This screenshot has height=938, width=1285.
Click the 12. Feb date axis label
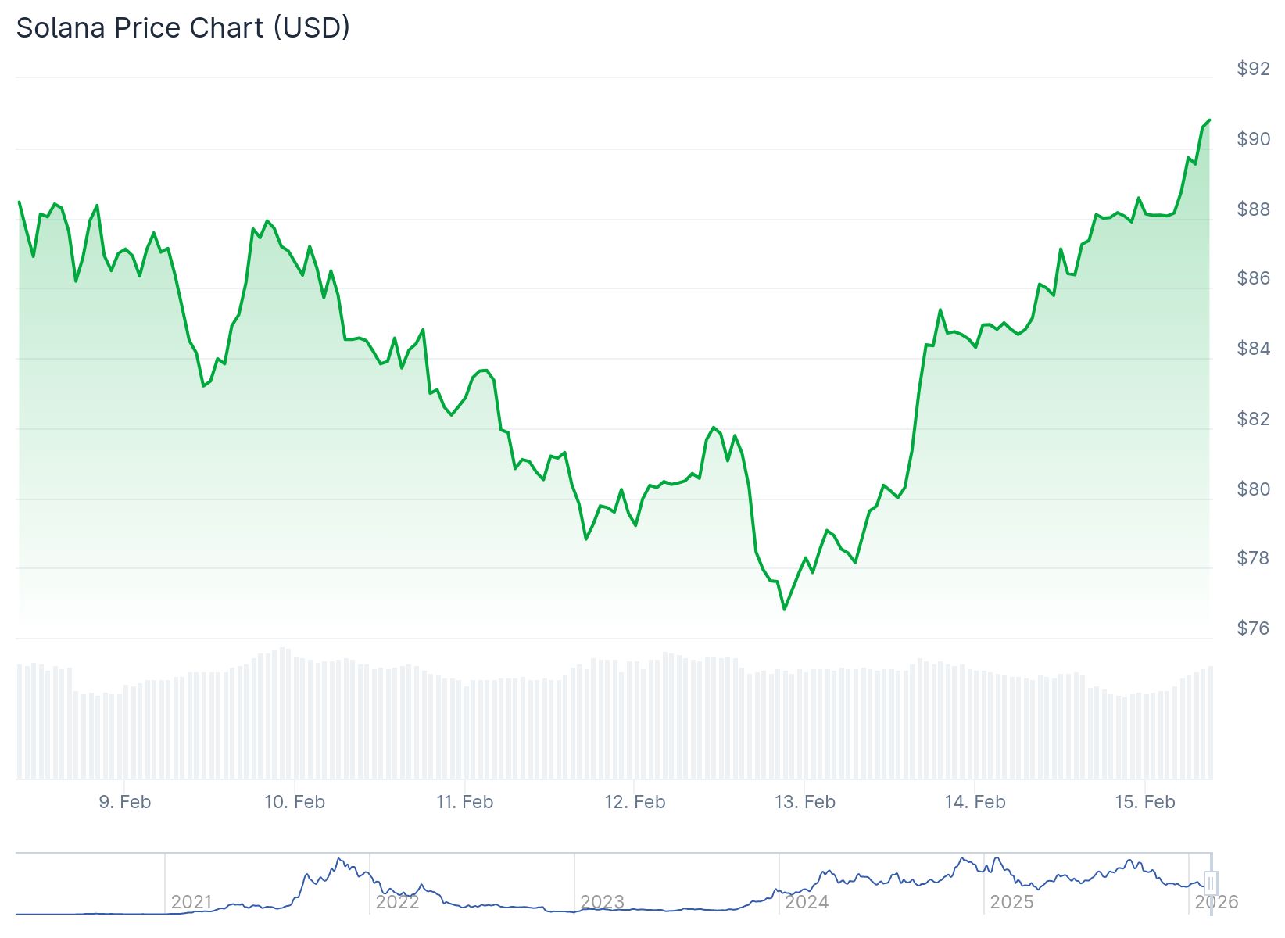635,802
